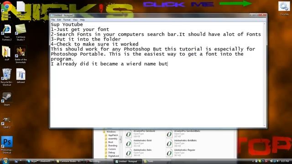Open the Recycle Bin shortcut
This screenshot has width=292, height=164.
[7, 77]
